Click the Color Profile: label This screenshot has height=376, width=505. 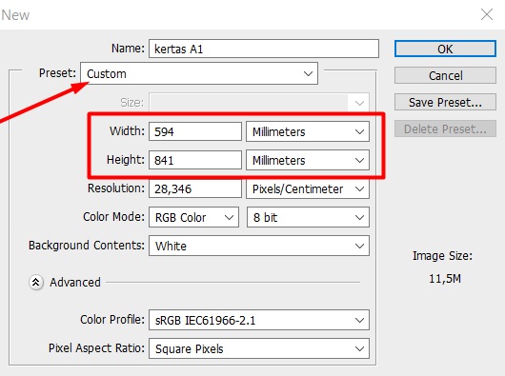coord(112,320)
